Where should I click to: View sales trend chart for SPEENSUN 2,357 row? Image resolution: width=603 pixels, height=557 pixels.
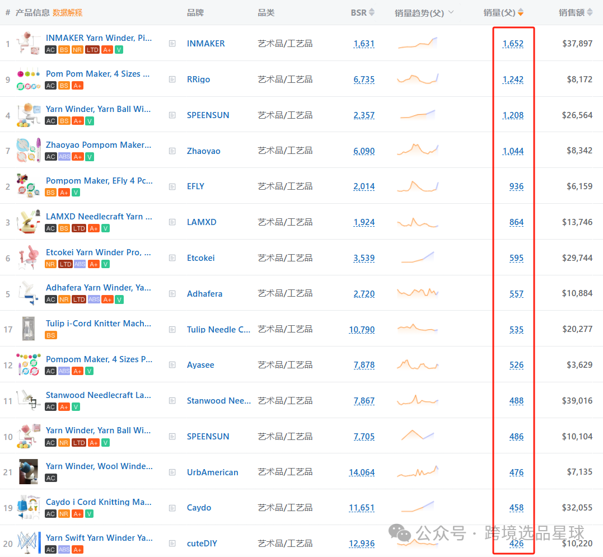tap(418, 115)
